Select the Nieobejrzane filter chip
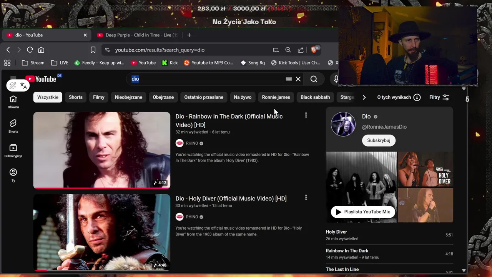The height and width of the screenshot is (277, 492). (x=128, y=97)
